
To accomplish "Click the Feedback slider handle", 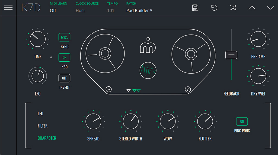I will [231, 55].
